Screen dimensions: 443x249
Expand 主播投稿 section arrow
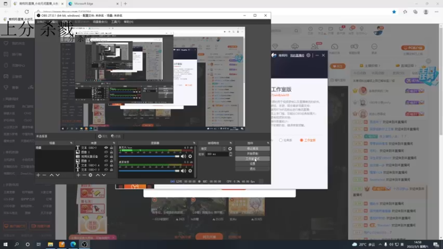379,66
